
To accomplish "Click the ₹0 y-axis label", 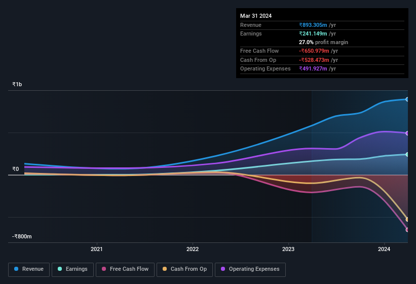I will [15, 169].
